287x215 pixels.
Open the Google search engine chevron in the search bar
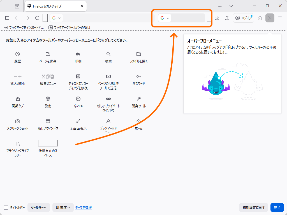[x=167, y=18]
